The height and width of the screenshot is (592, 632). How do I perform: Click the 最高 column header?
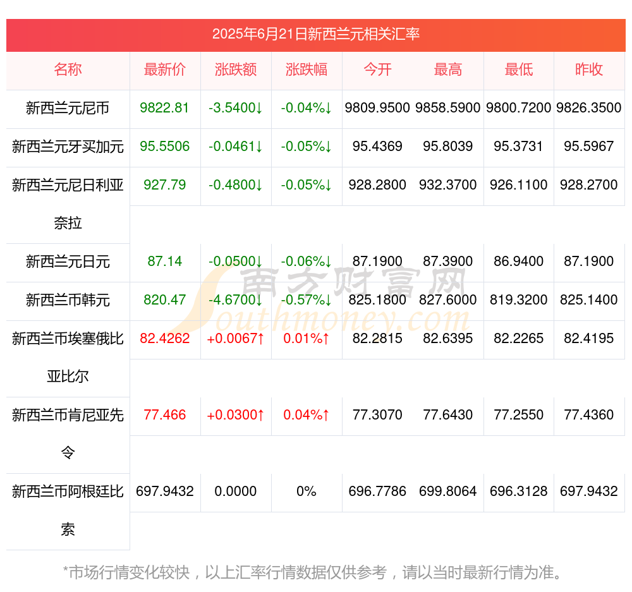pyautogui.click(x=448, y=69)
